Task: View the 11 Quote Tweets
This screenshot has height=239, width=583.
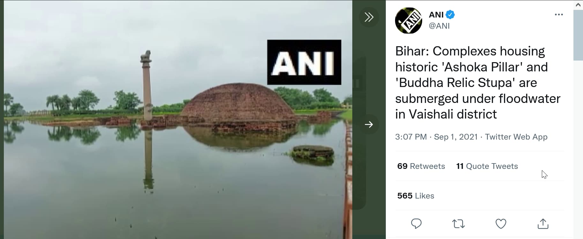Action: [487, 166]
